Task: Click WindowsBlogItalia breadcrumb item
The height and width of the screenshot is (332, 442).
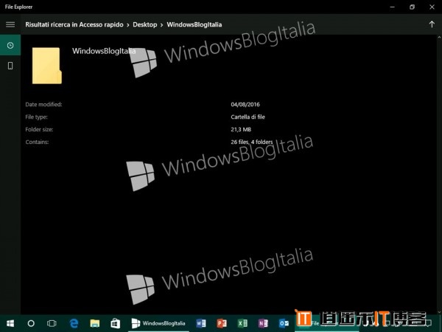Action: pyautogui.click(x=194, y=24)
